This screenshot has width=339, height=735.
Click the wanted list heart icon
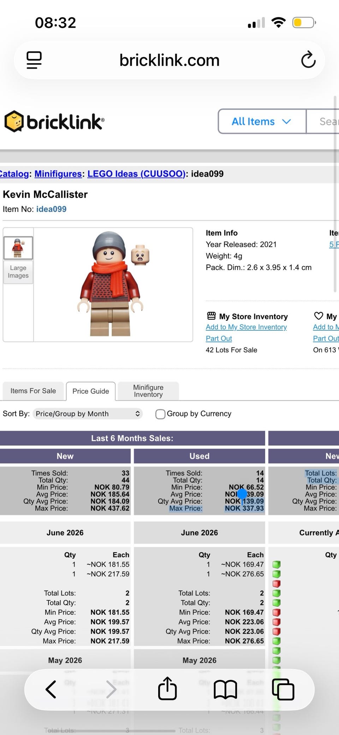(x=319, y=316)
